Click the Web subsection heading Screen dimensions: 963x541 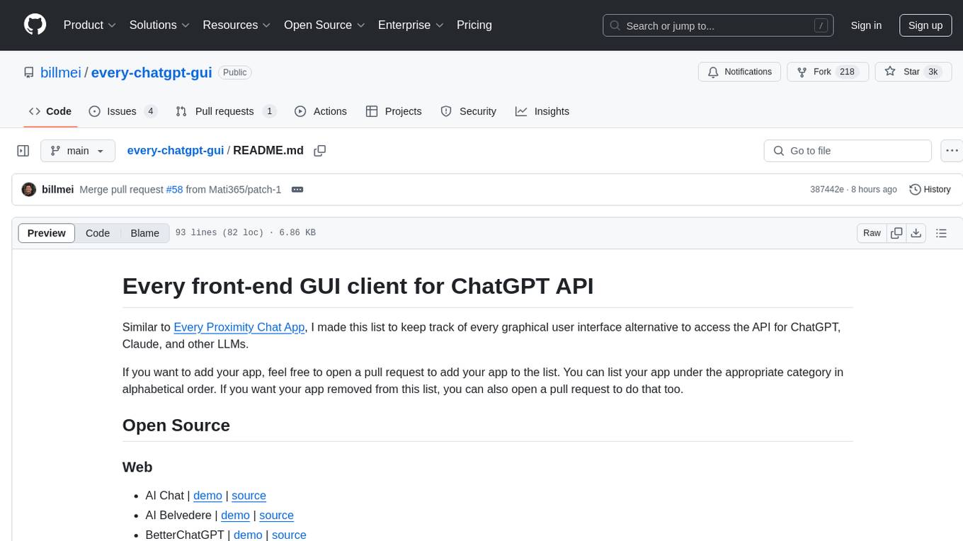(x=137, y=467)
